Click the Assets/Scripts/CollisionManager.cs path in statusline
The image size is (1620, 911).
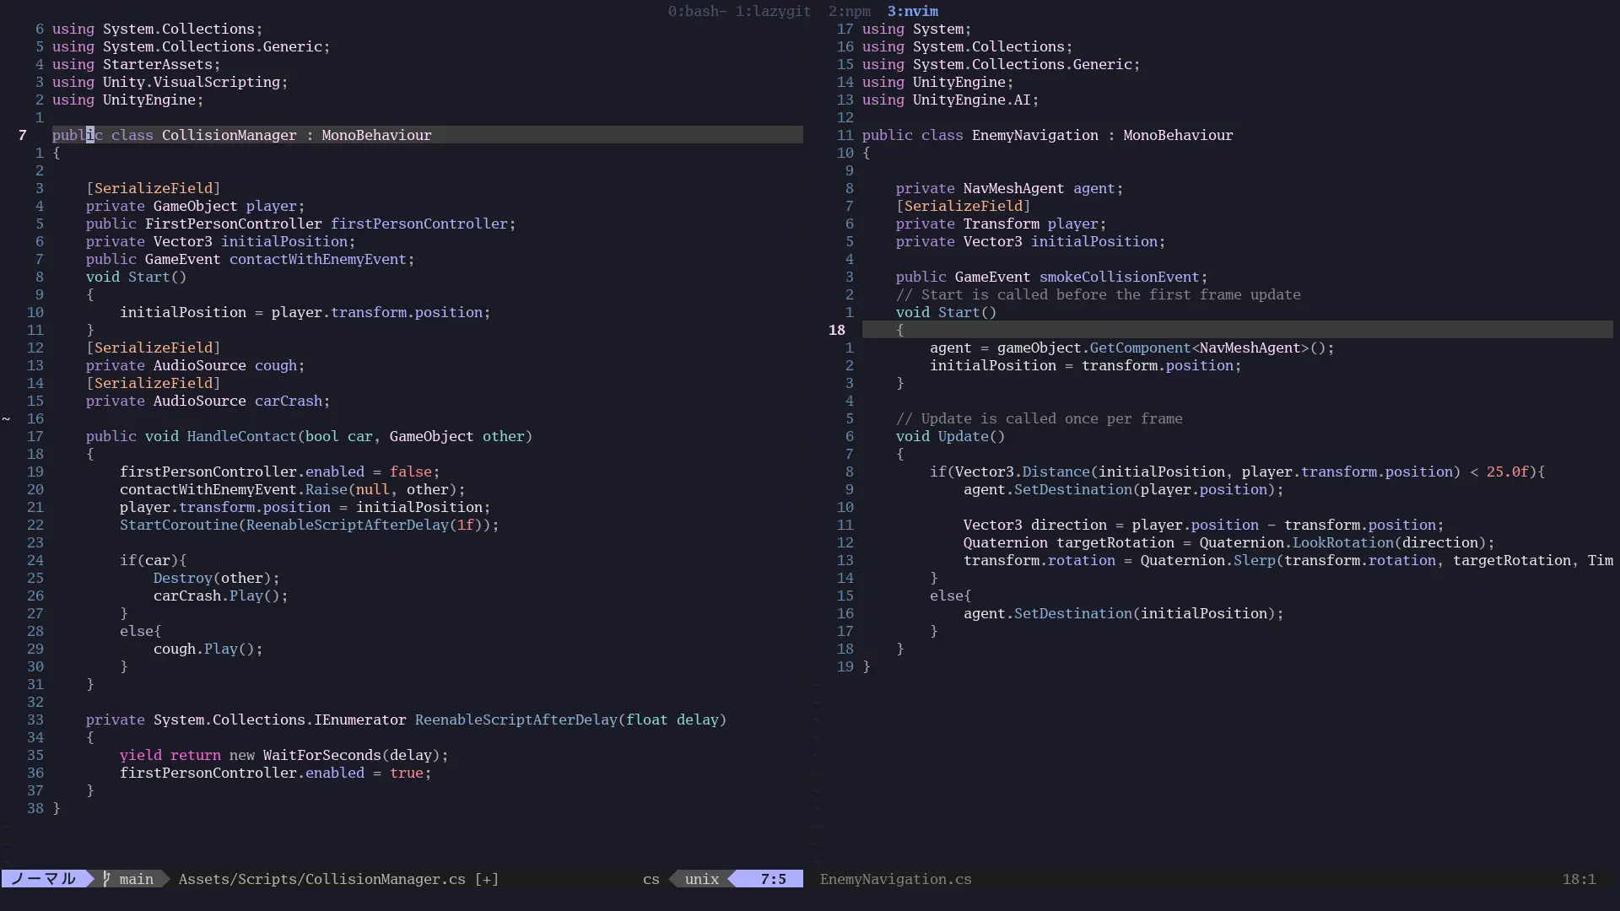[321, 879]
